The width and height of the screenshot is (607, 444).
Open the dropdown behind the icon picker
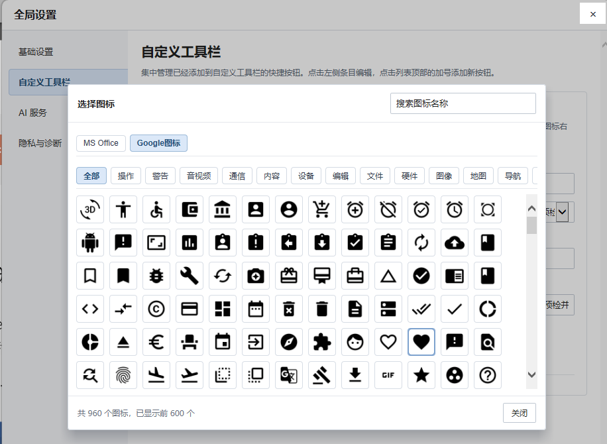tap(563, 212)
